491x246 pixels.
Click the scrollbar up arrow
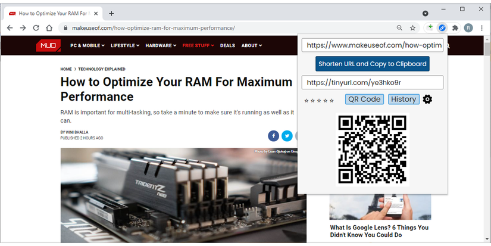(487, 39)
